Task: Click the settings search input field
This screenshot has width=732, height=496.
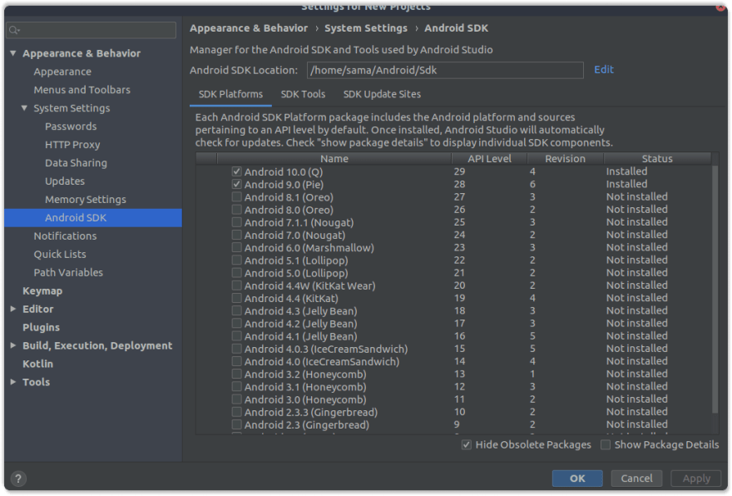Action: pyautogui.click(x=91, y=30)
